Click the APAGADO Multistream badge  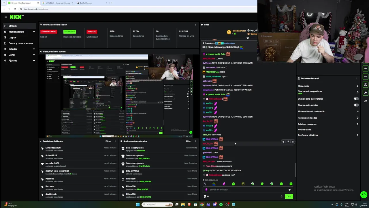point(92,31)
